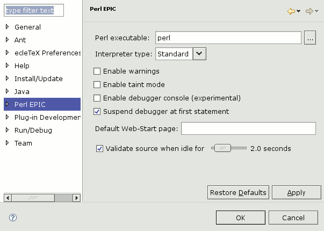Click tree scrollbar left arrow
The height and width of the screenshot is (231, 324).
tap(8, 198)
